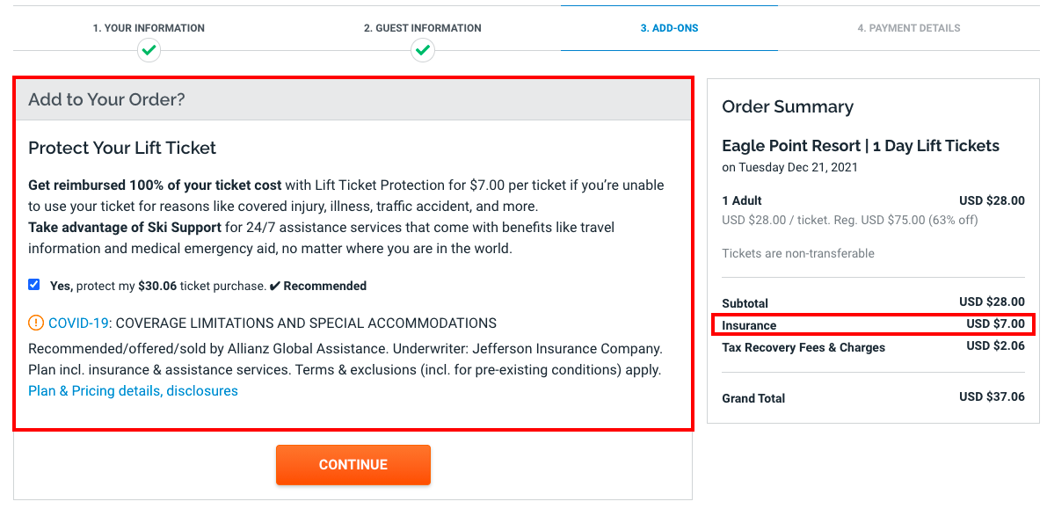Image resolution: width=1047 pixels, height=516 pixels.
Task: Click the Insurance USD $7.00 line
Action: (872, 324)
